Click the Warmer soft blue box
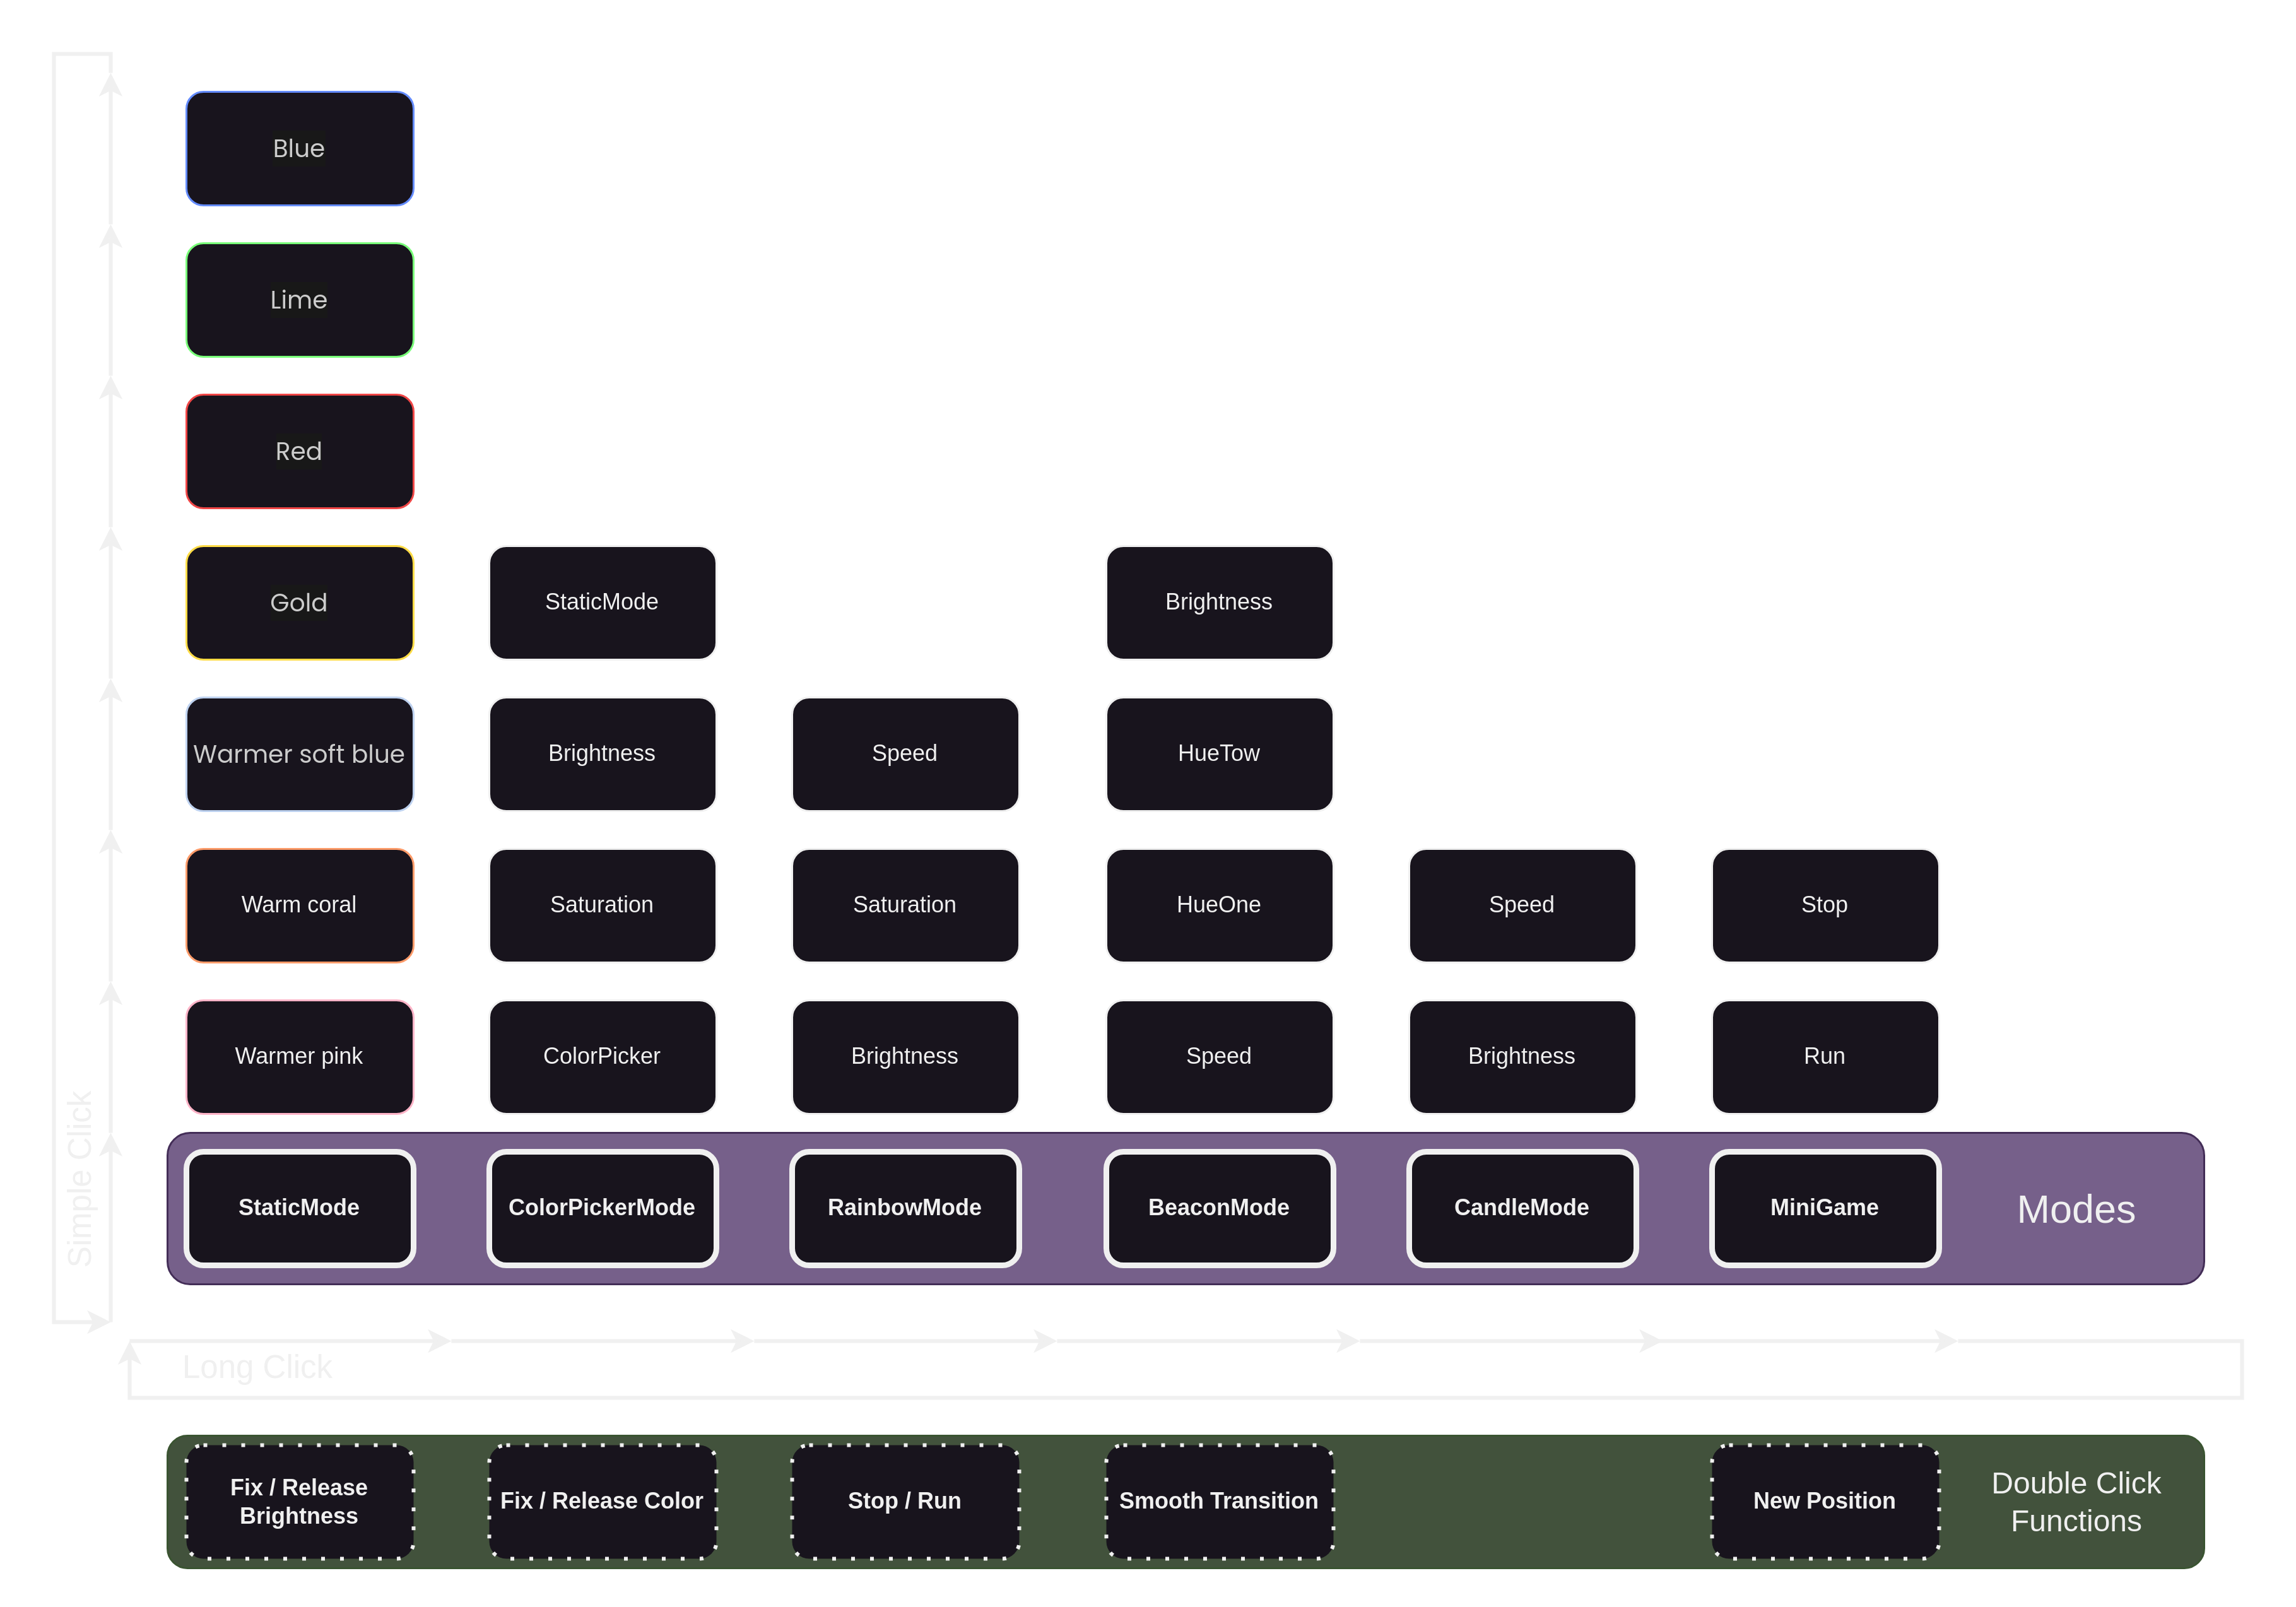Screen dimensions: 2296x1607 click(299, 754)
